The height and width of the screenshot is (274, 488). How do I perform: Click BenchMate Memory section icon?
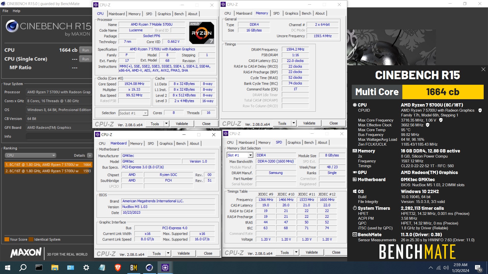point(355,151)
